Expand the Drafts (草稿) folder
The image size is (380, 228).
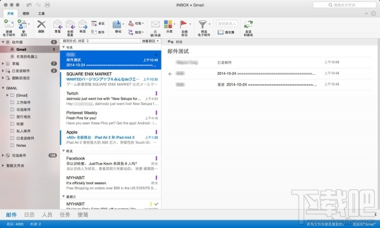click(3, 63)
